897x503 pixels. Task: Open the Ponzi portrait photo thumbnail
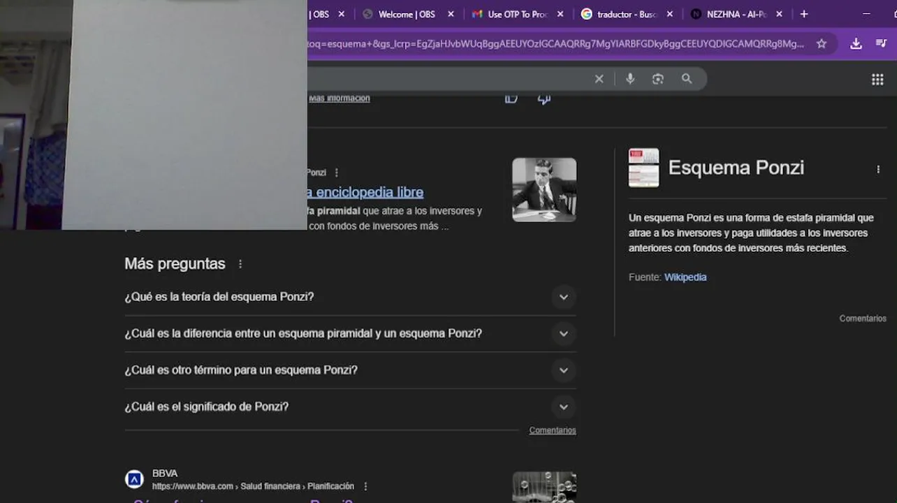point(544,189)
